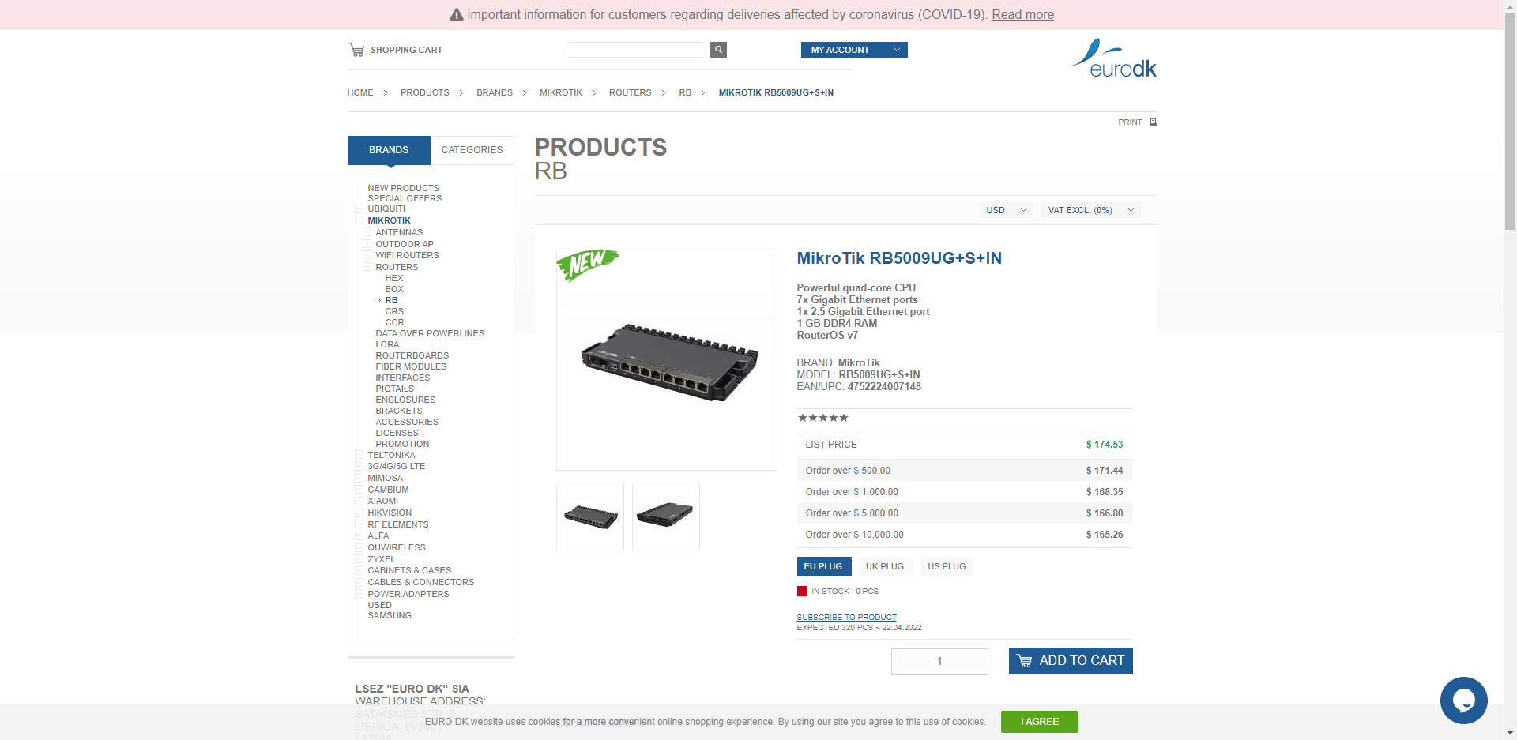
Task: Select the US PLUG option
Action: coord(947,566)
